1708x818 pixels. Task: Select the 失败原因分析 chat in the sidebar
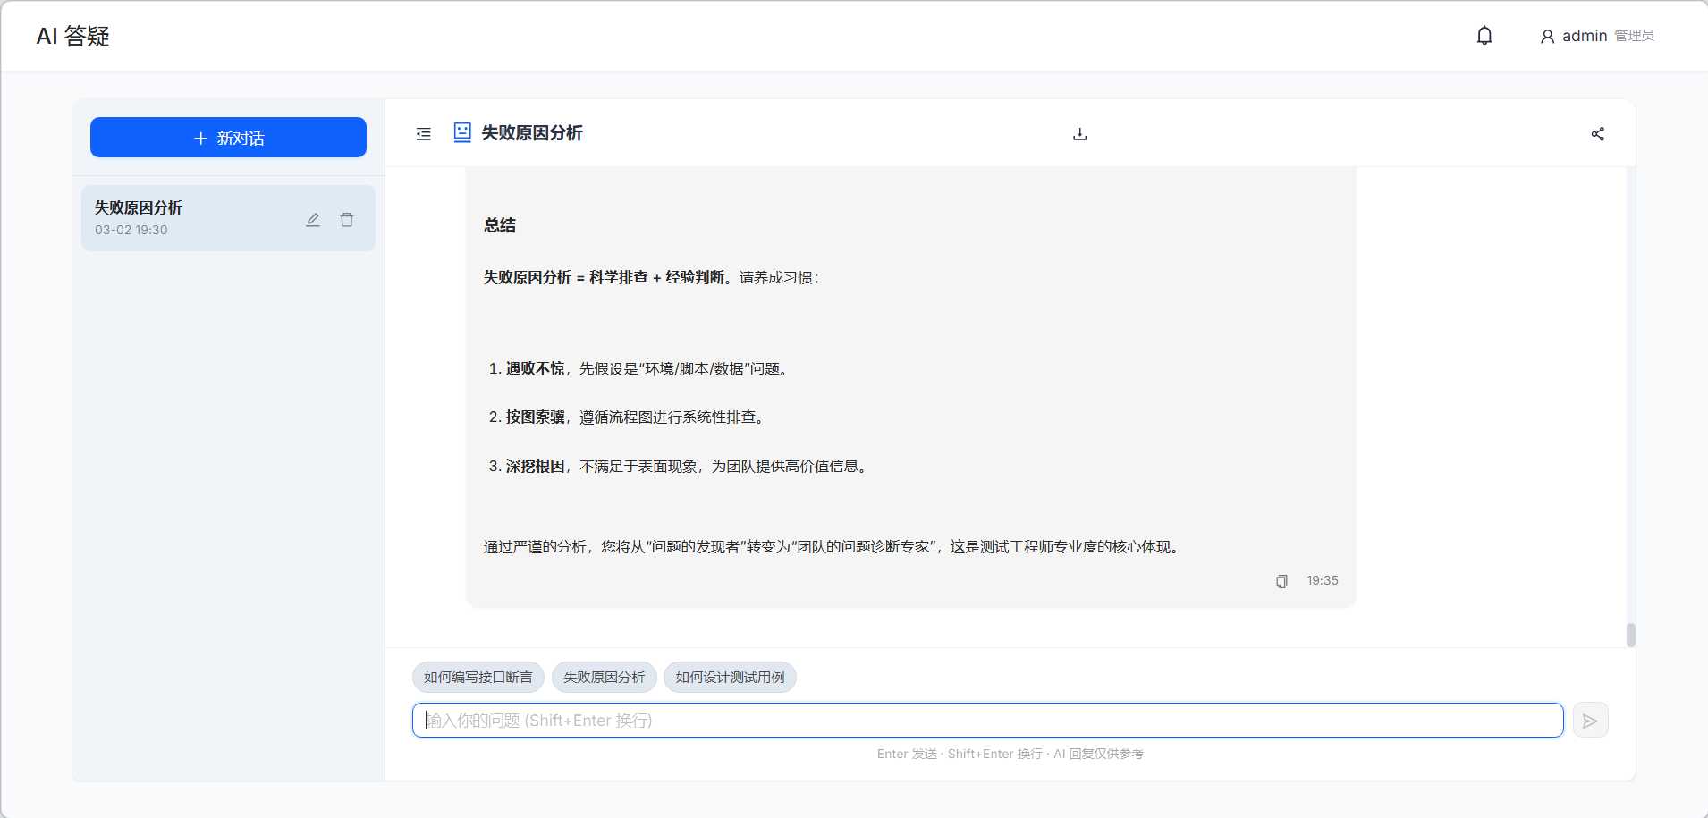coord(188,218)
